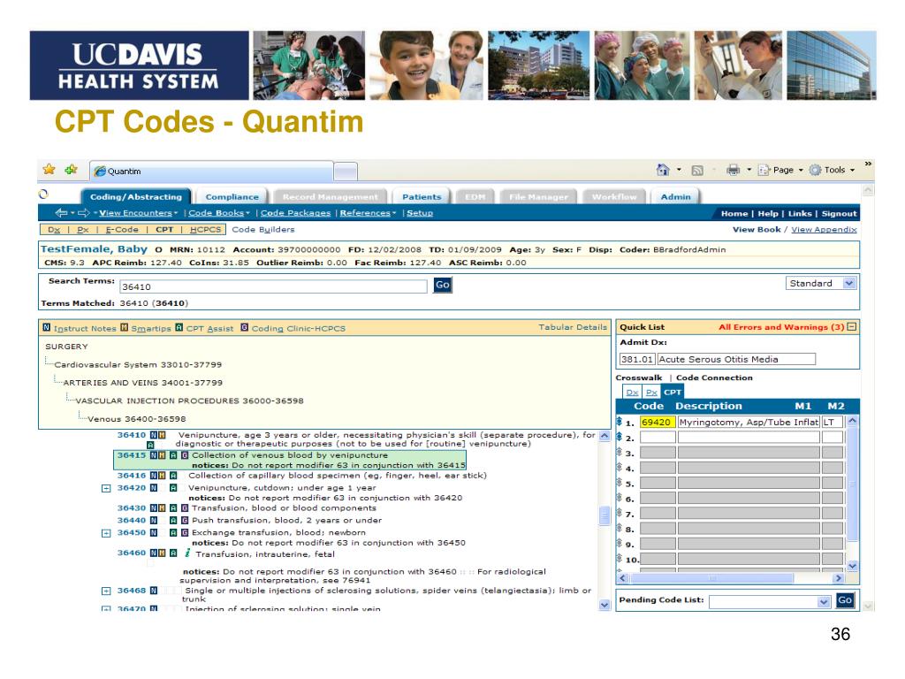Open the Pending Code List dropdown
The width and height of the screenshot is (905, 679).
pyautogui.click(x=824, y=601)
